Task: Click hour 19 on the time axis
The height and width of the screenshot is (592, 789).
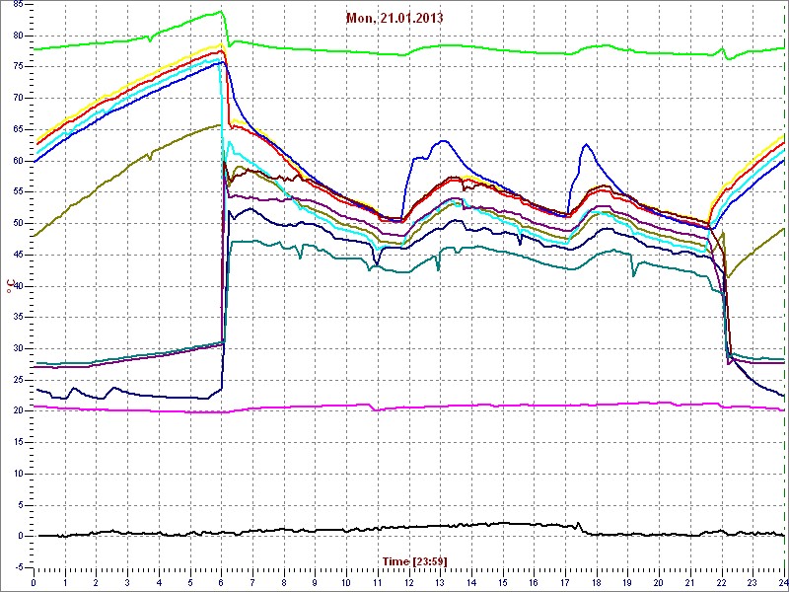Action: (x=627, y=581)
